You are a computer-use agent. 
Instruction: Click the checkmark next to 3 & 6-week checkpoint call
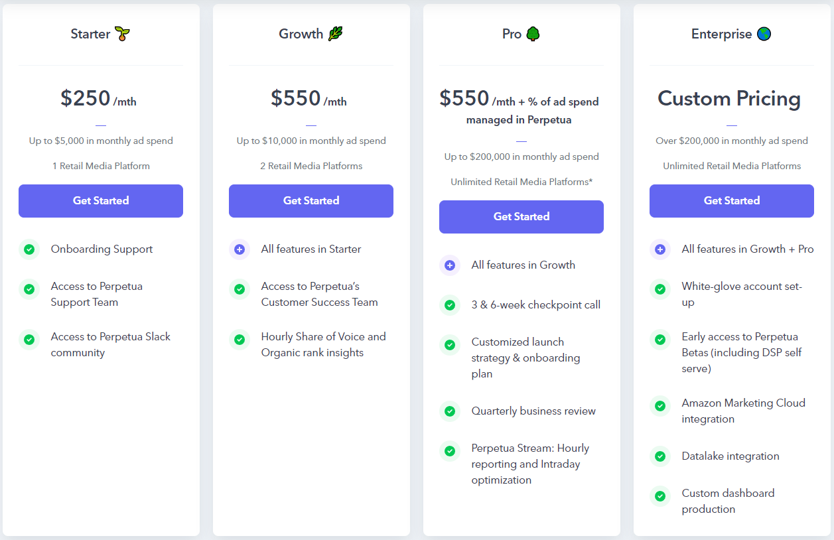tap(450, 305)
